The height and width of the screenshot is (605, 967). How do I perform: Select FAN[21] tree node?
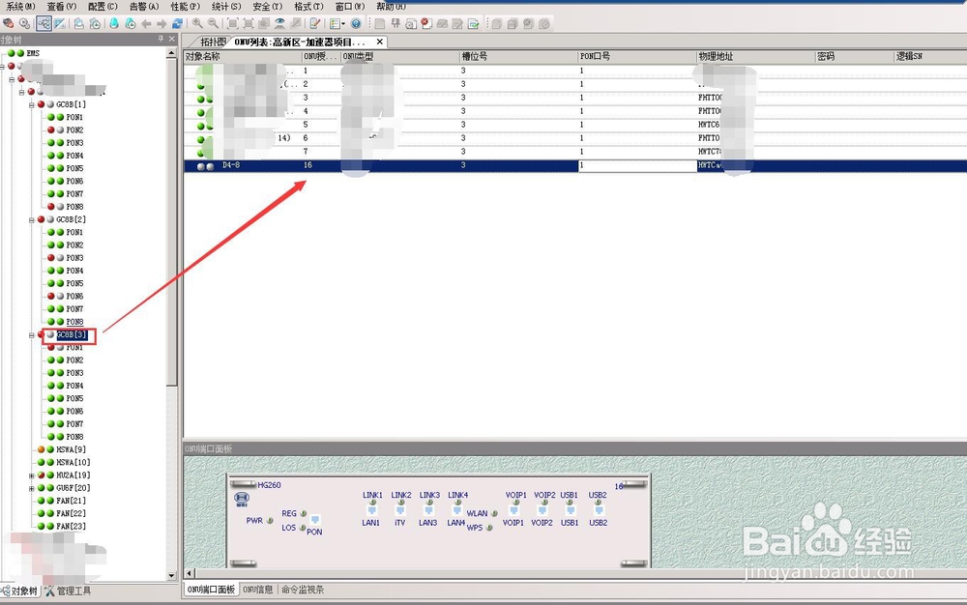[71, 501]
